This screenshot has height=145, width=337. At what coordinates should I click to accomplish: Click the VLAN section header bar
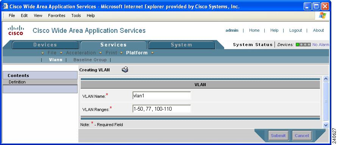click(x=200, y=85)
